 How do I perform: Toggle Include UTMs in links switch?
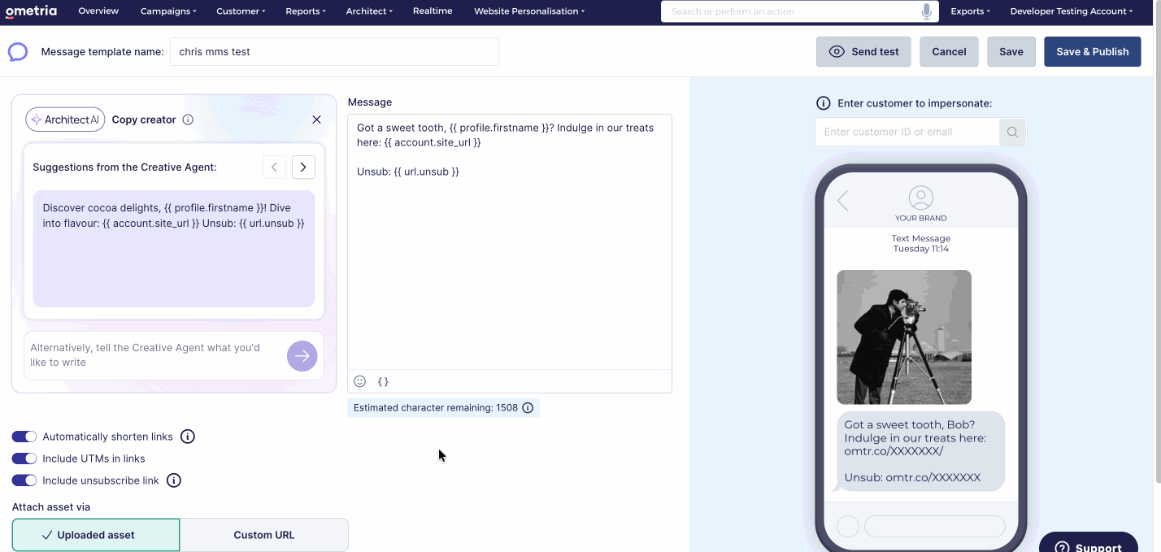tap(24, 459)
